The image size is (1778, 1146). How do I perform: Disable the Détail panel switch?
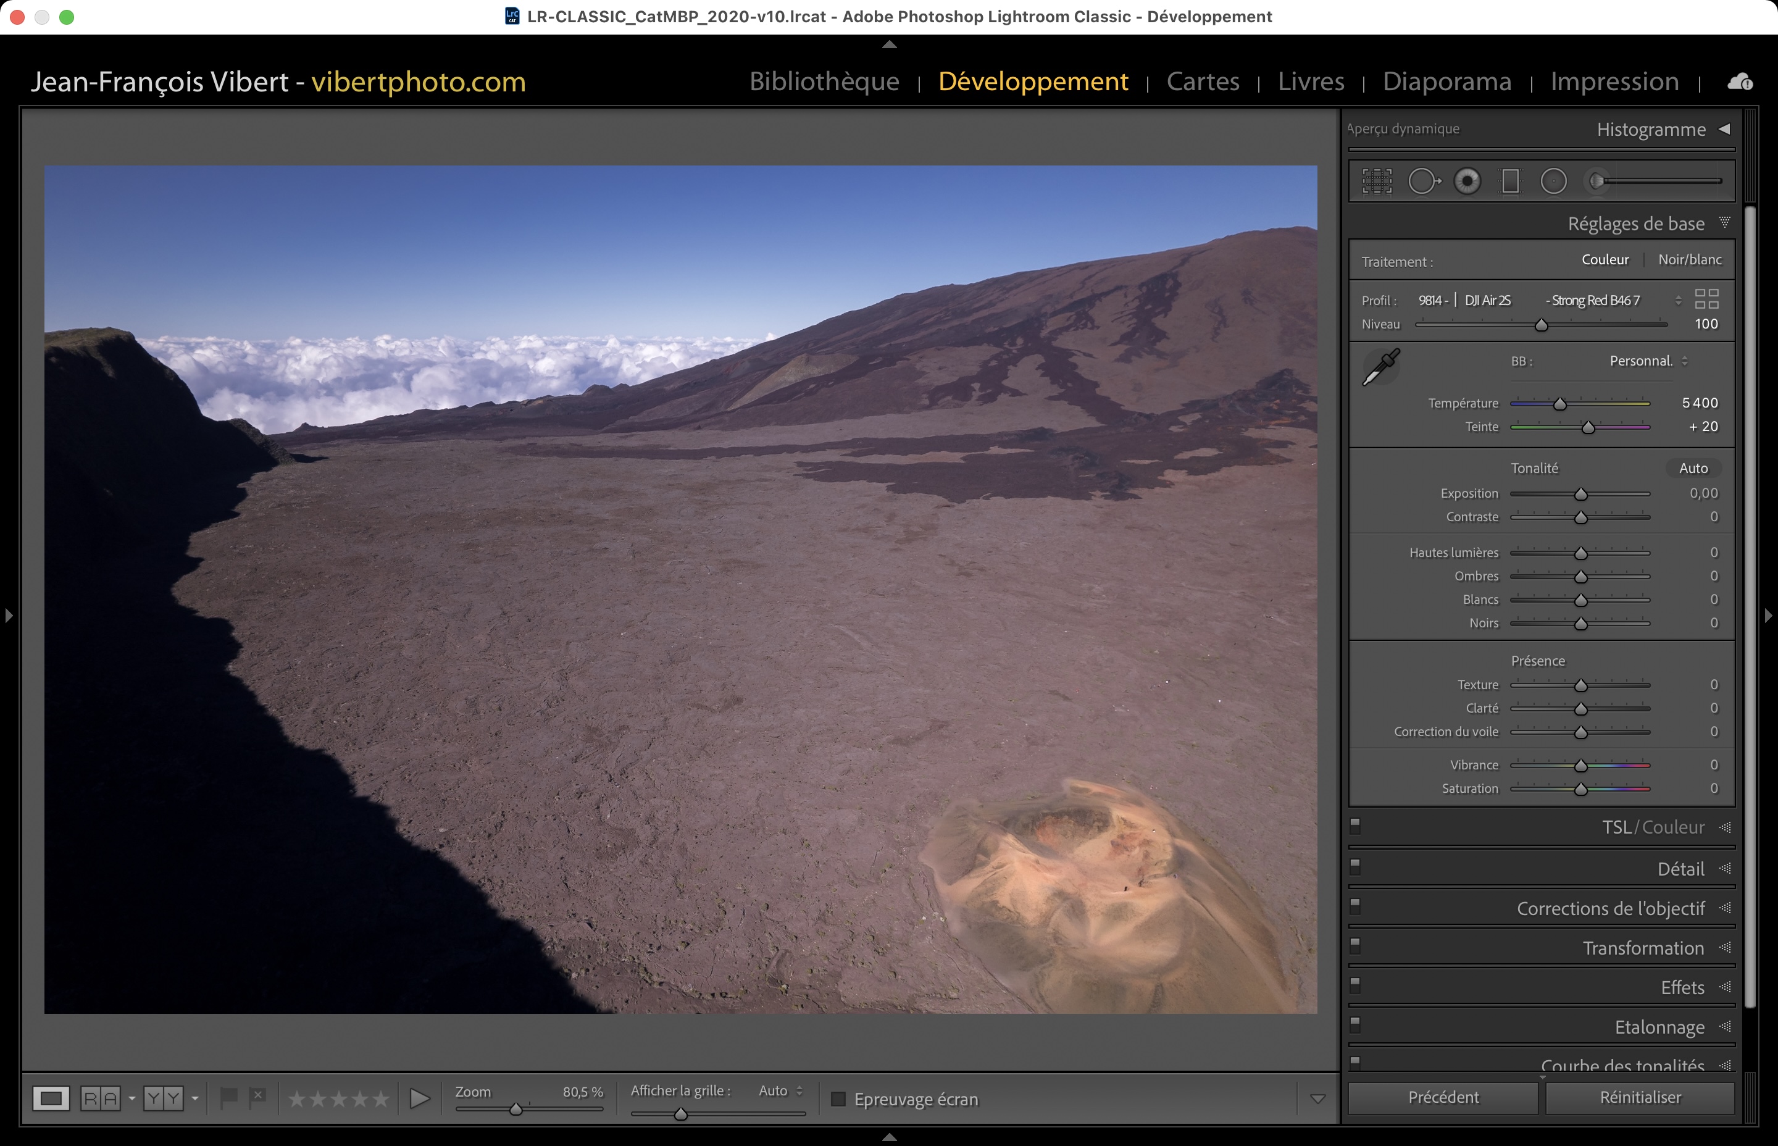click(x=1356, y=866)
